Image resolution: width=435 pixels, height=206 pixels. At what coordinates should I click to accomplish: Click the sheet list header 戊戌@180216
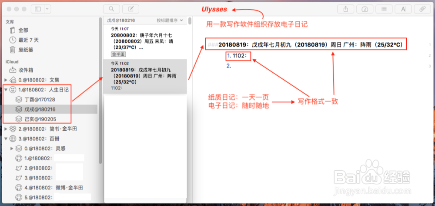click(x=120, y=20)
